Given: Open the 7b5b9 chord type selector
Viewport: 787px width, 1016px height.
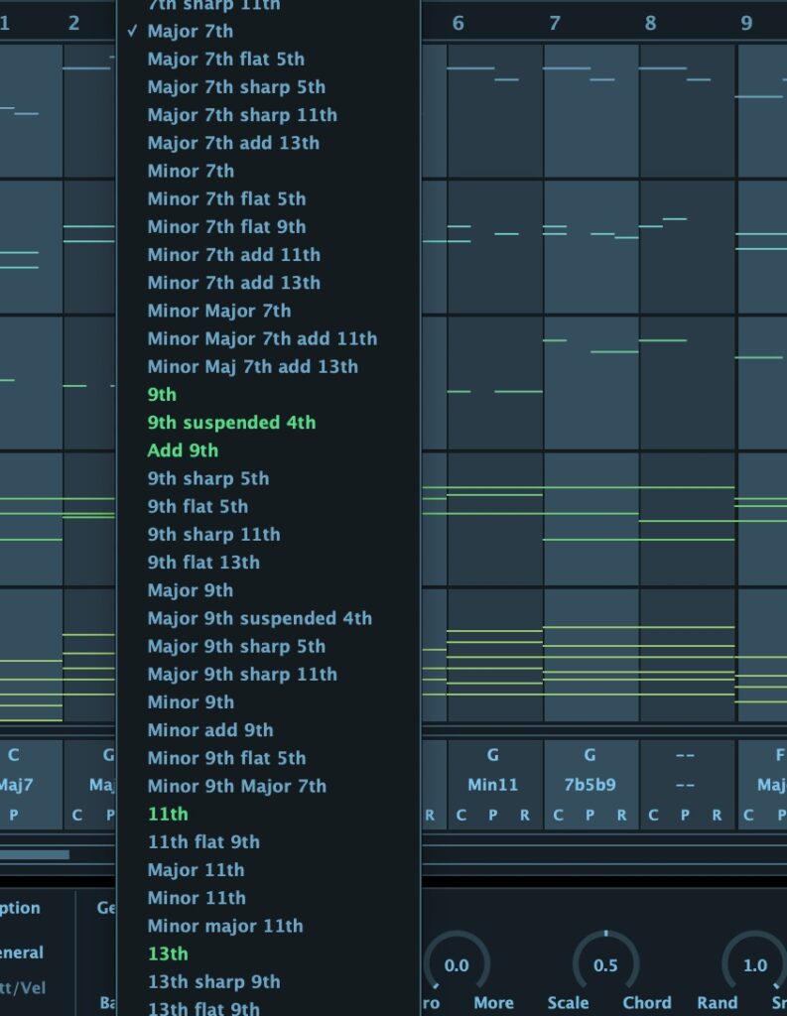Looking at the screenshot, I should coord(590,785).
